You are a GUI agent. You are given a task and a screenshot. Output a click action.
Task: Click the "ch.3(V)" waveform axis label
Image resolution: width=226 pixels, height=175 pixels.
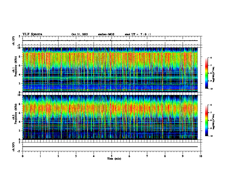pyautogui.click(x=13, y=147)
